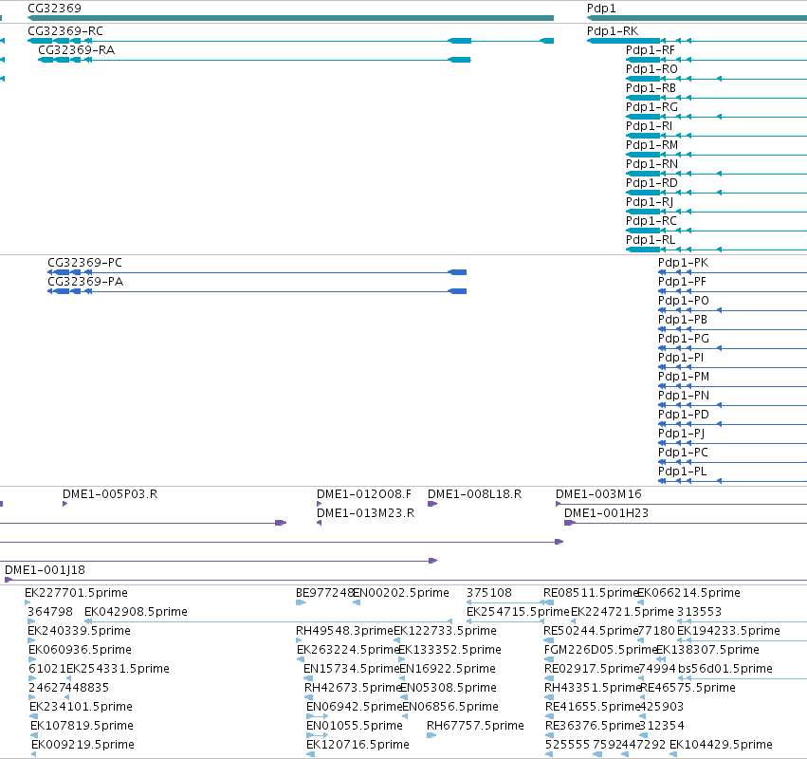Image resolution: width=807 pixels, height=759 pixels.
Task: Open Pdp1-RM transcript details
Action: (651, 145)
